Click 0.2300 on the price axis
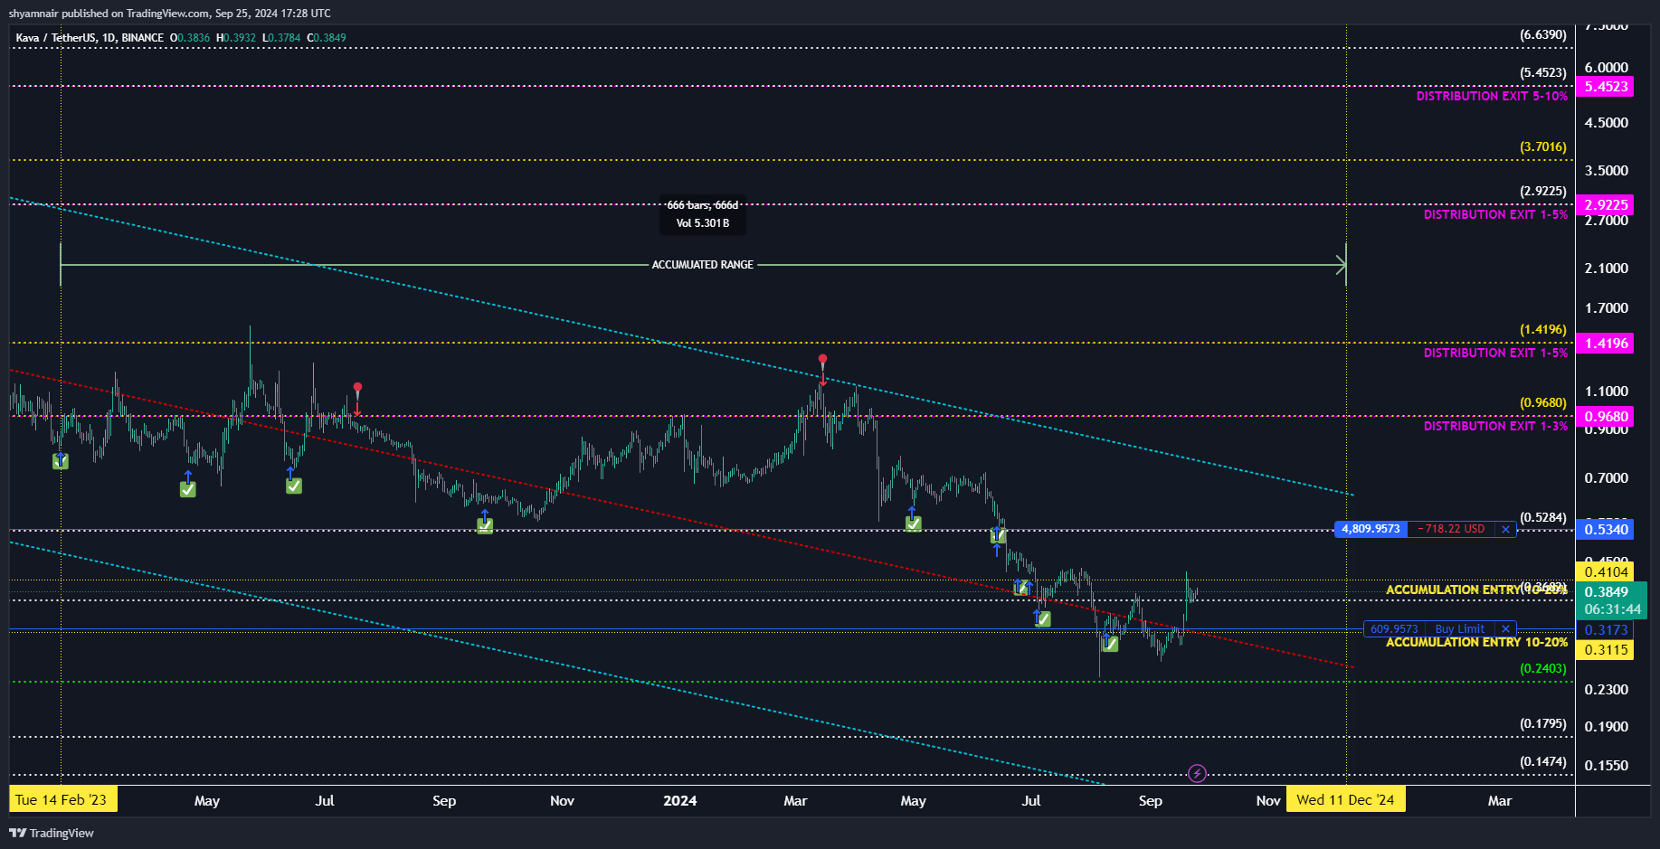 pyautogui.click(x=1606, y=690)
